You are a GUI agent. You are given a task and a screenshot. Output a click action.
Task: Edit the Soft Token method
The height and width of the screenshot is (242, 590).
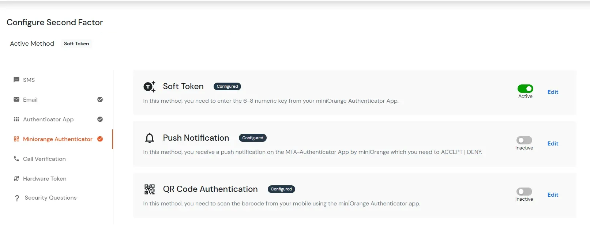[553, 92]
